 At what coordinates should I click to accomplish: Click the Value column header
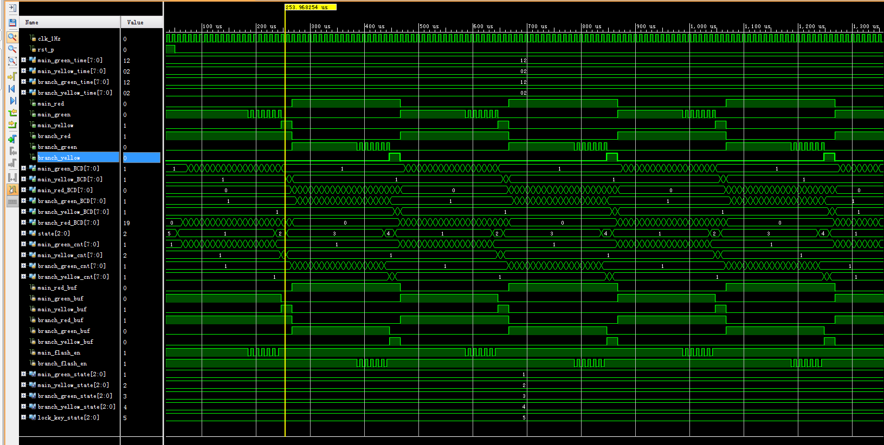click(x=141, y=22)
